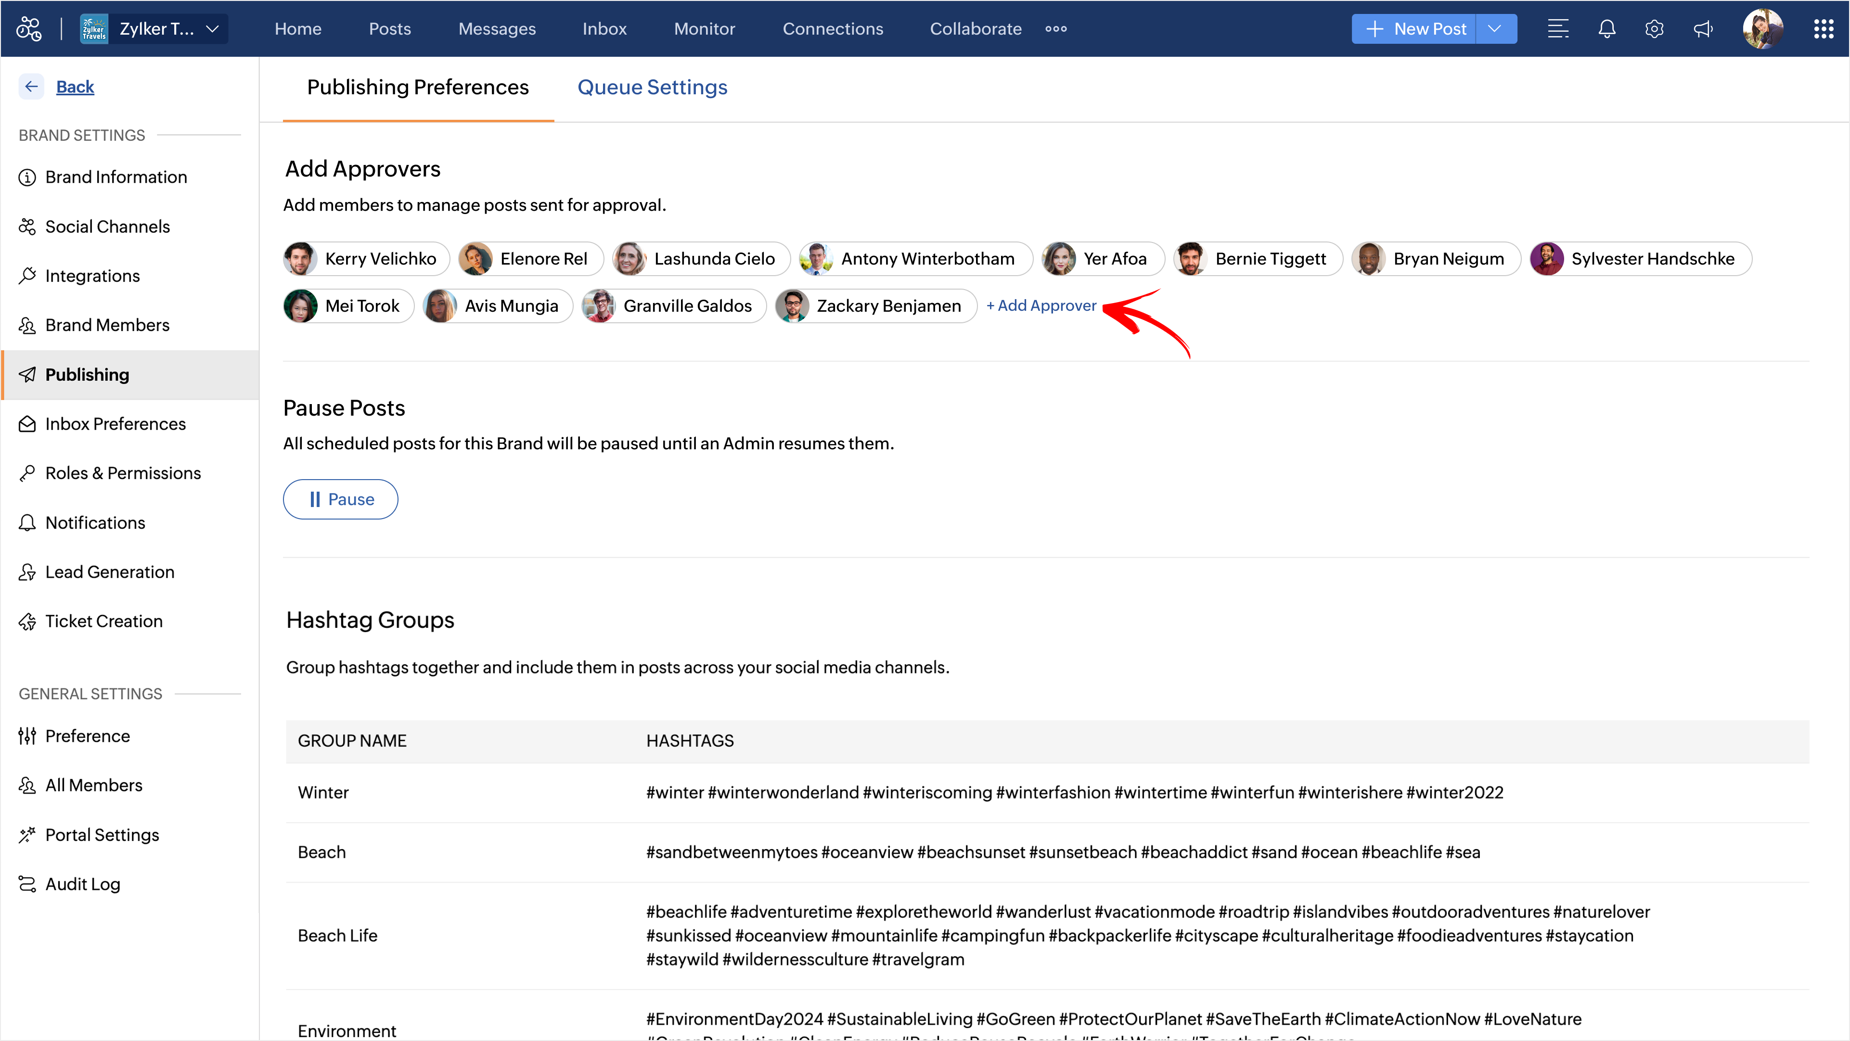Open Ticket Creation settings
1850x1041 pixels.
103,621
